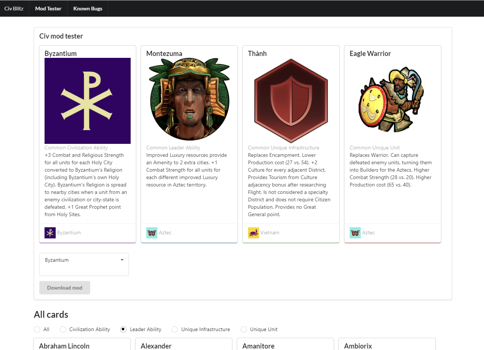Click the Common Leader Ability label
This screenshot has height=350, width=484.
tap(173, 148)
